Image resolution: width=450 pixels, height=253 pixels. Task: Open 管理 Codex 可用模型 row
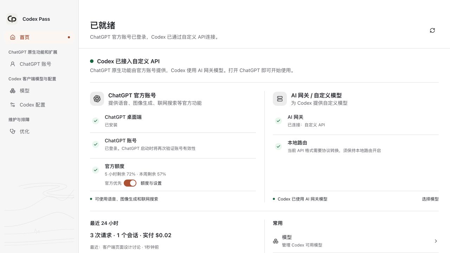click(x=356, y=241)
